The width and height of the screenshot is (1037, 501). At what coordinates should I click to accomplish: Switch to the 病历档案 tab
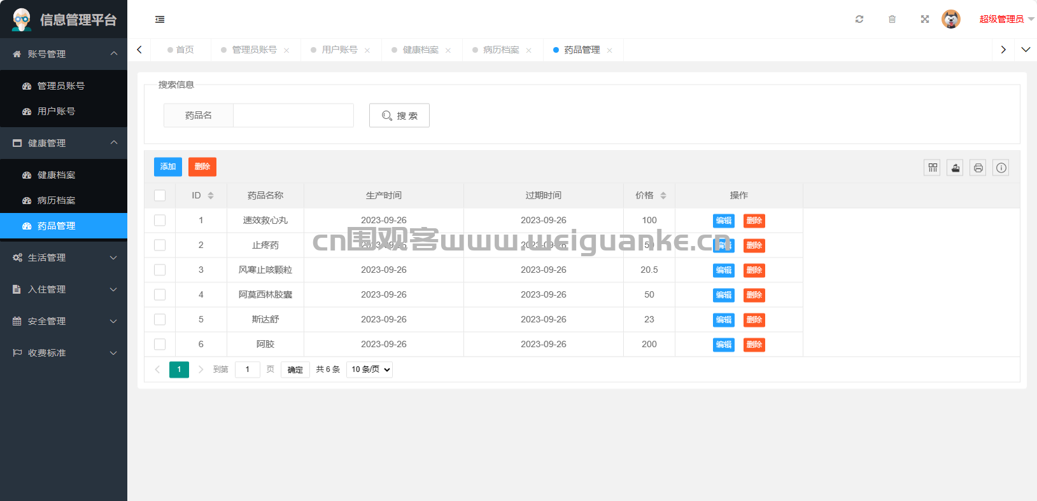(501, 50)
